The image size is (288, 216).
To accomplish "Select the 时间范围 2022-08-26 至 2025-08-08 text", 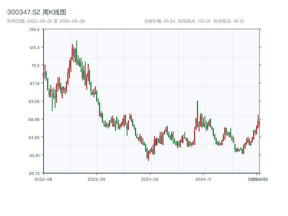I will (x=46, y=21).
